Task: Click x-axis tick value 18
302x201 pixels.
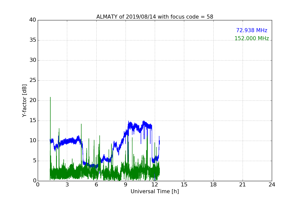Action: (x=213, y=185)
